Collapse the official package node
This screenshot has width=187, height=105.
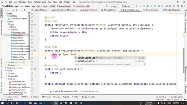click(x=8, y=29)
